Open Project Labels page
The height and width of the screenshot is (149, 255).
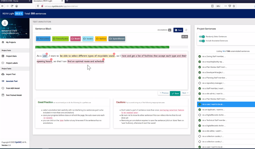click(x=12, y=63)
